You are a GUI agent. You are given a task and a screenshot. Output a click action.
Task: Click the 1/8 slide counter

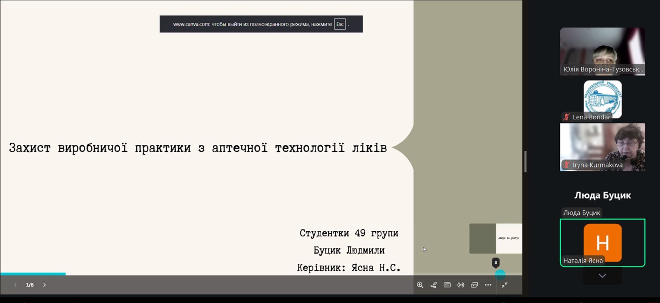coord(30,285)
